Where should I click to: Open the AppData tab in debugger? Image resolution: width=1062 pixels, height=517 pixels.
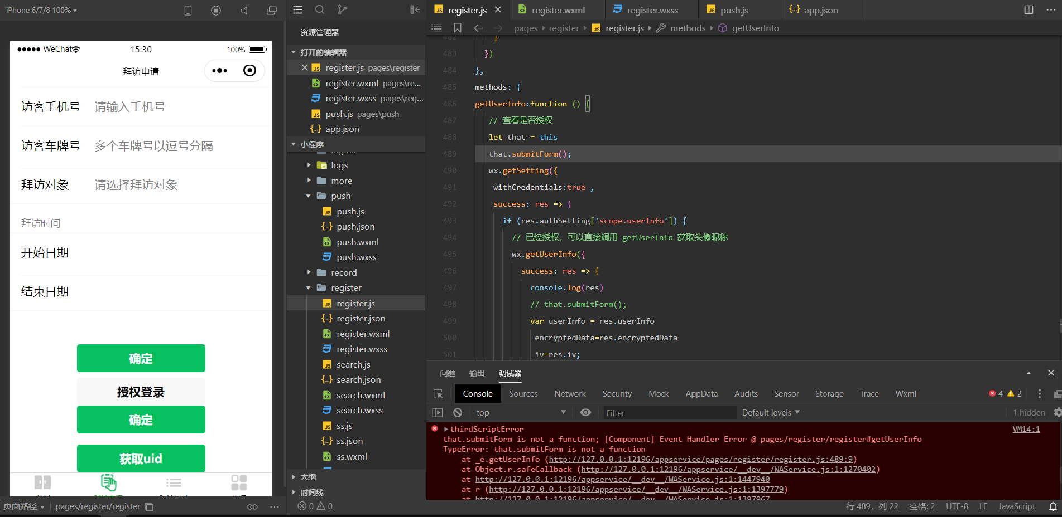tap(701, 394)
